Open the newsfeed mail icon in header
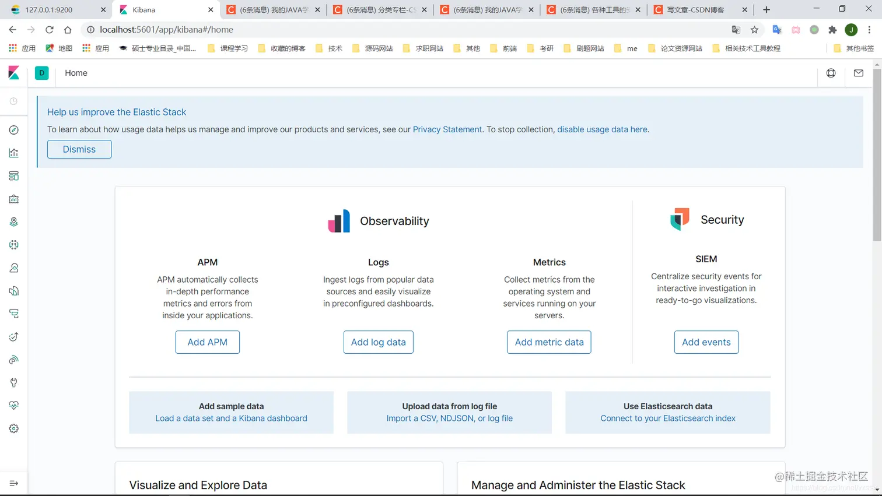Image resolution: width=882 pixels, height=496 pixels. (859, 73)
